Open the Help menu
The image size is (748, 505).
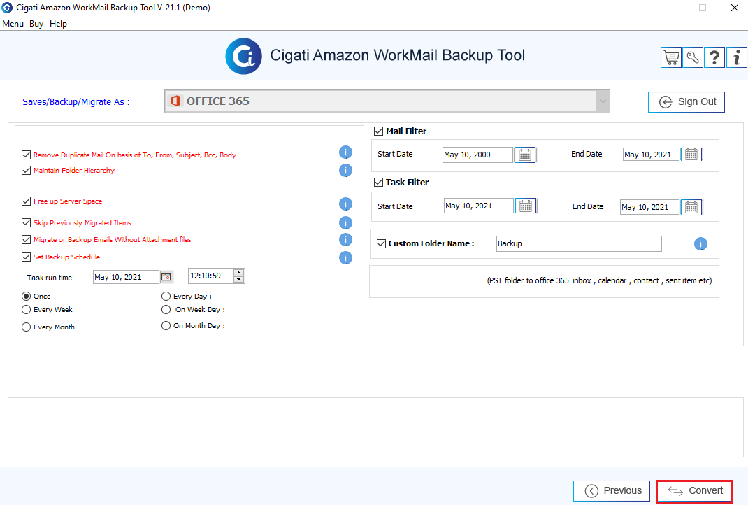click(58, 24)
